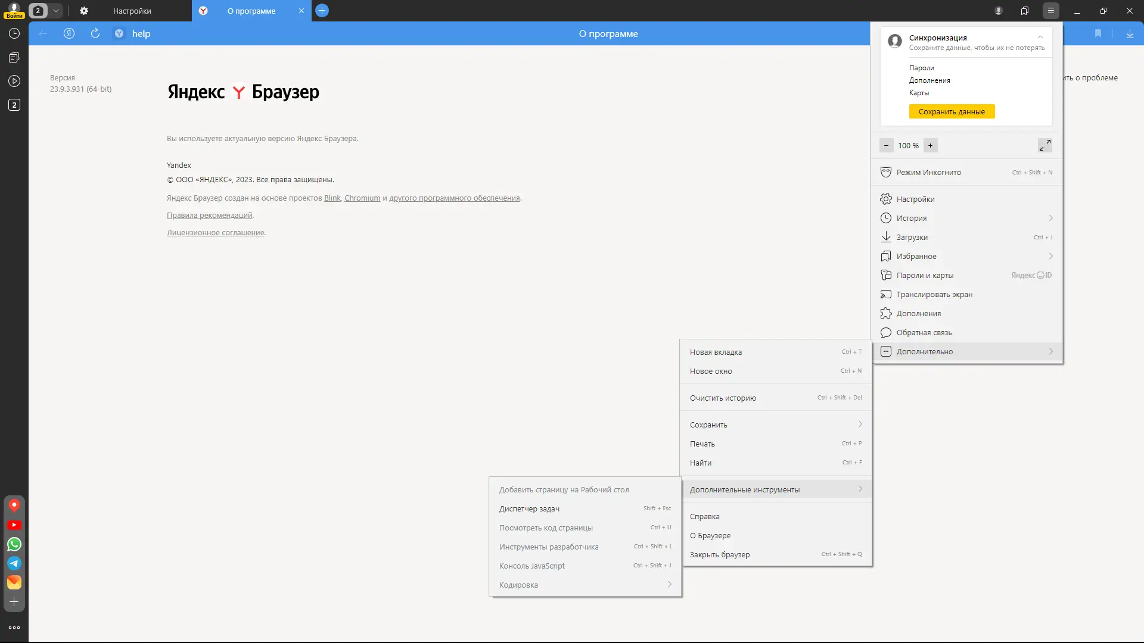This screenshot has width=1144, height=643.
Task: Add new site to sidebar with plus
Action: tap(14, 602)
